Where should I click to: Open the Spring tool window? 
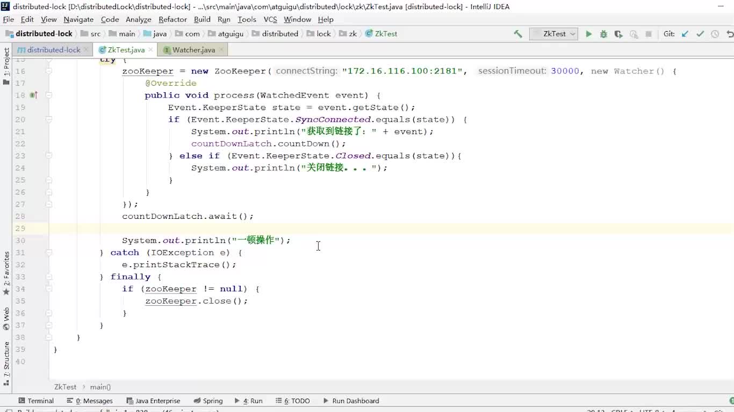point(208,401)
